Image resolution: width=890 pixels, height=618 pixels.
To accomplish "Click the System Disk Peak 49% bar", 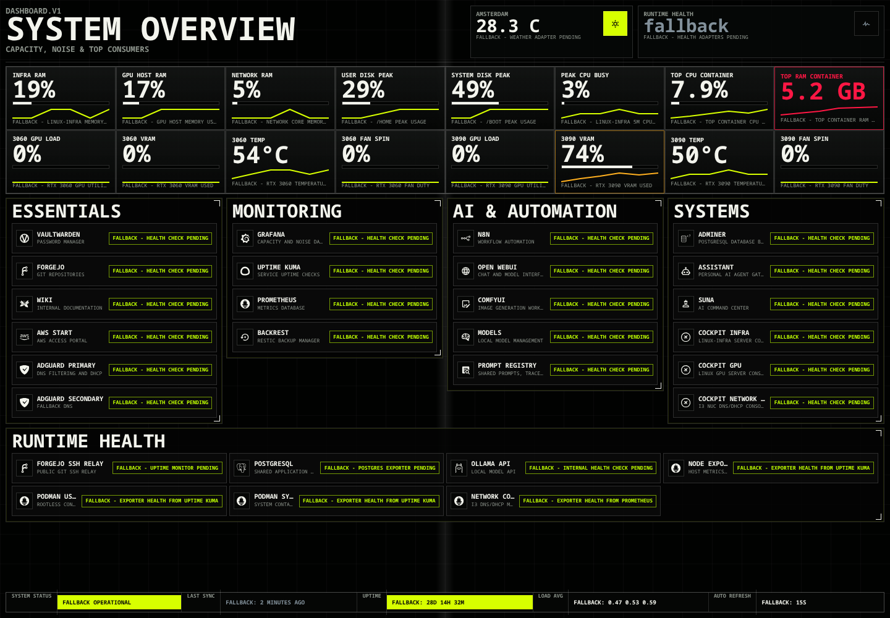I will [x=499, y=103].
